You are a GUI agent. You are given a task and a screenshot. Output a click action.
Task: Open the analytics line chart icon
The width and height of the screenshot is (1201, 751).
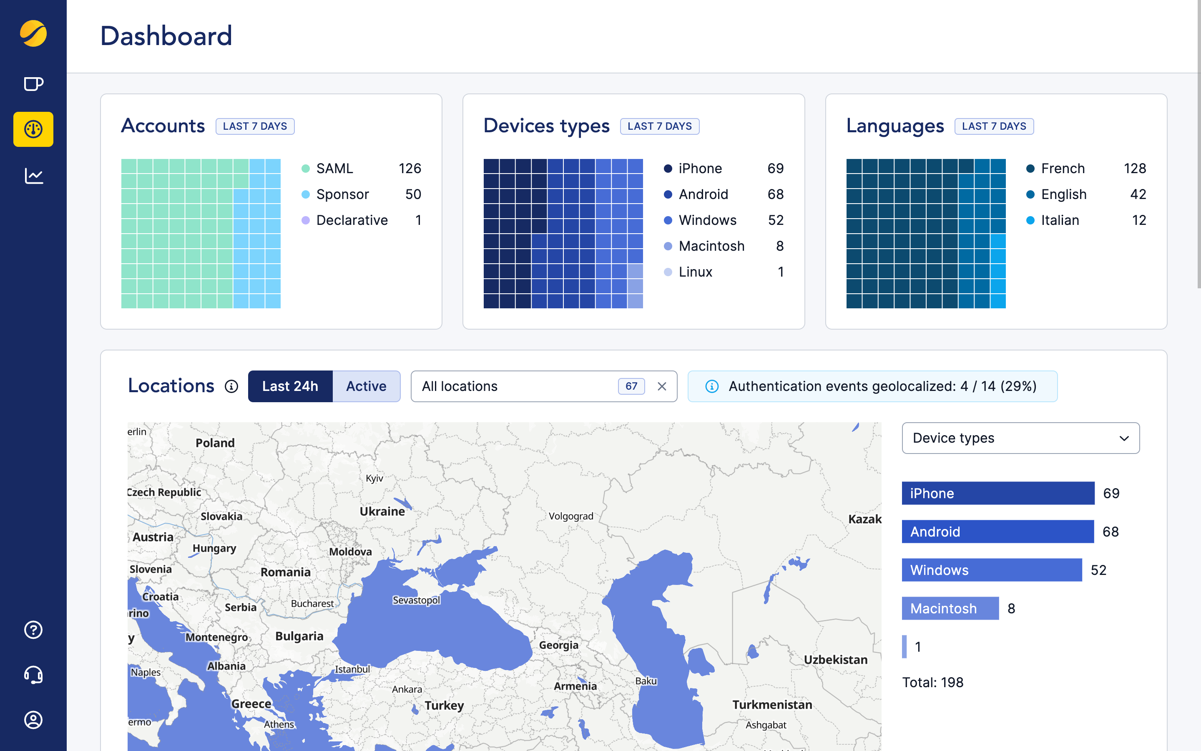pyautogui.click(x=33, y=176)
